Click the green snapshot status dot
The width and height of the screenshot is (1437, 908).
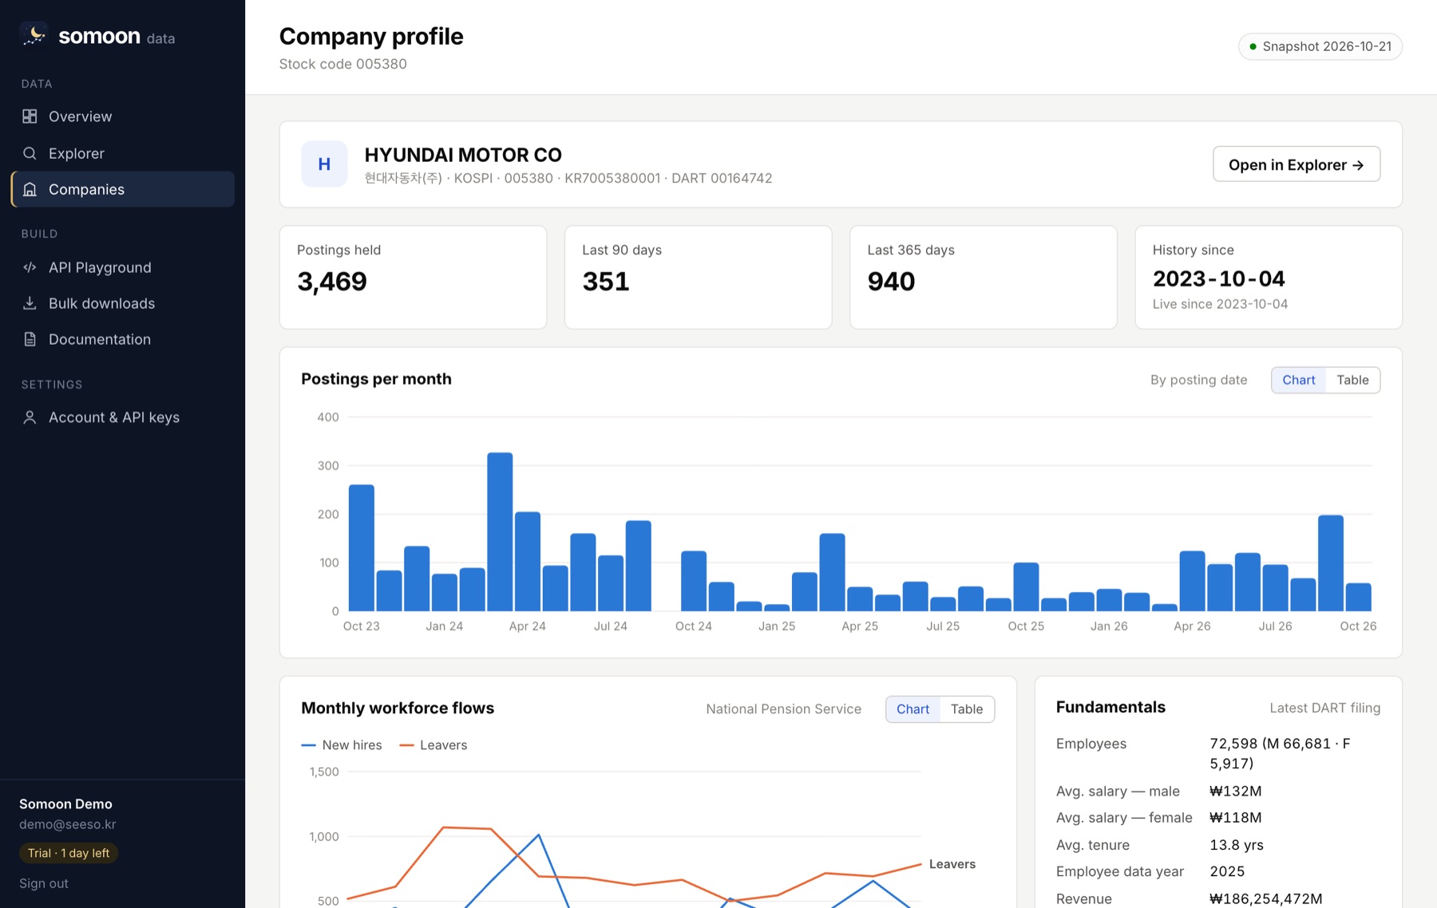click(x=1253, y=47)
